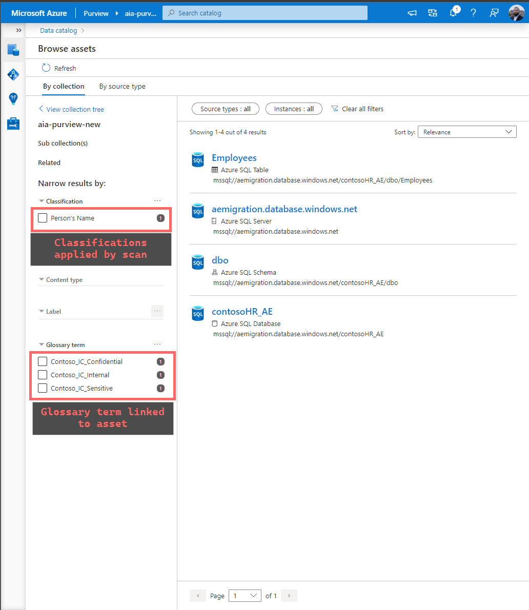The image size is (529, 610).
Task: Open the Insights lightbulb sidebar icon
Action: (13, 99)
